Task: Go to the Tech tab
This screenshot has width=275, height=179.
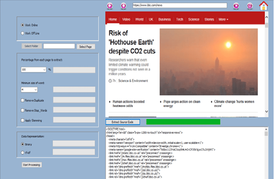Action: click(180, 19)
